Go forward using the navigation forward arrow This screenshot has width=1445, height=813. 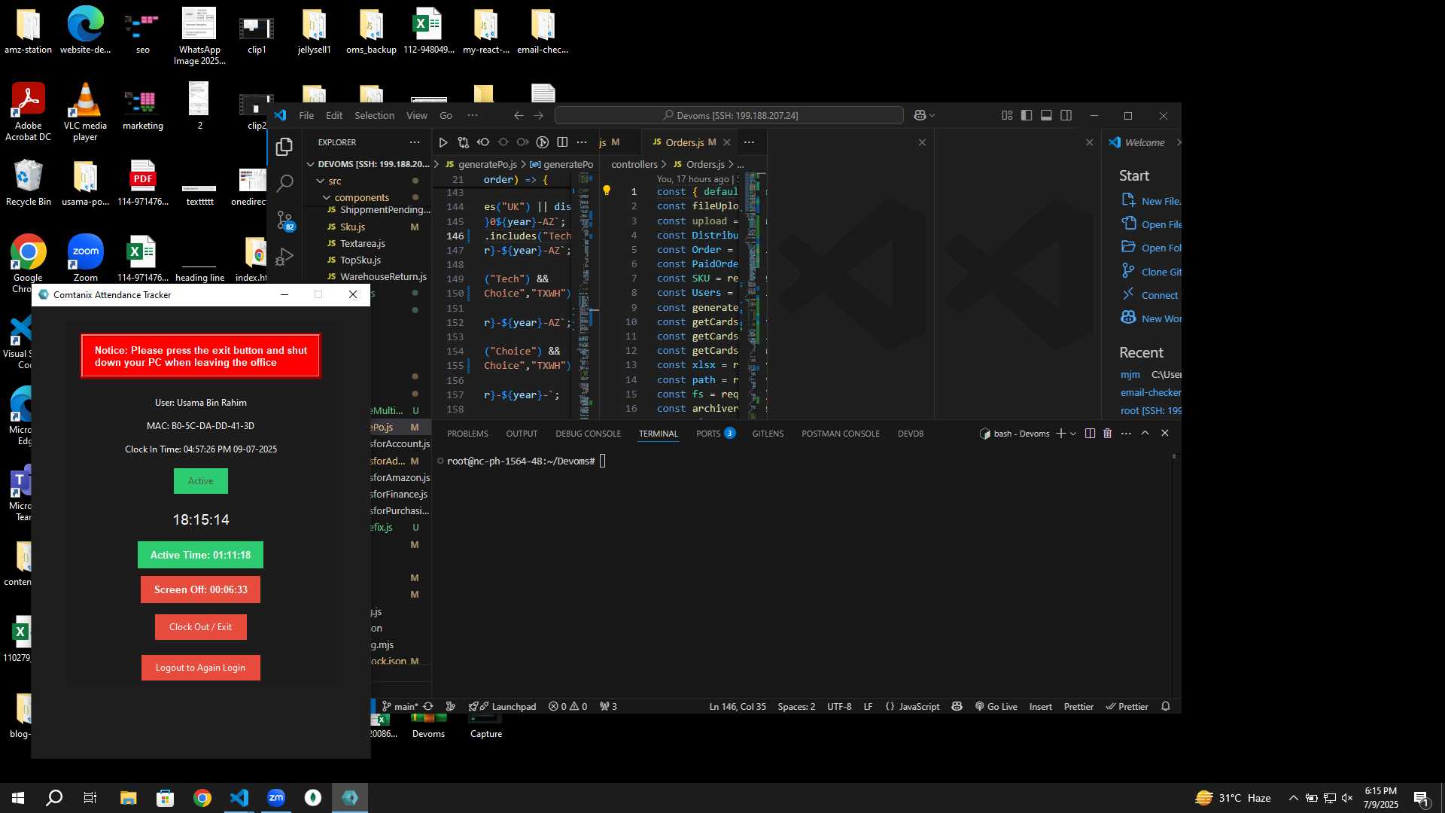(538, 115)
